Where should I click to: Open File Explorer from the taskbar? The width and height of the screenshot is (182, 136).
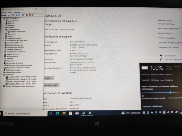[x=64, y=113]
